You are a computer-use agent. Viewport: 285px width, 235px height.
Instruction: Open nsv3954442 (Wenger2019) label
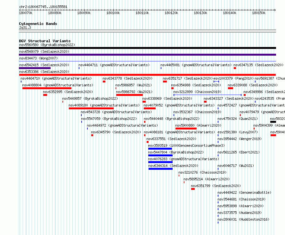point(240,139)
